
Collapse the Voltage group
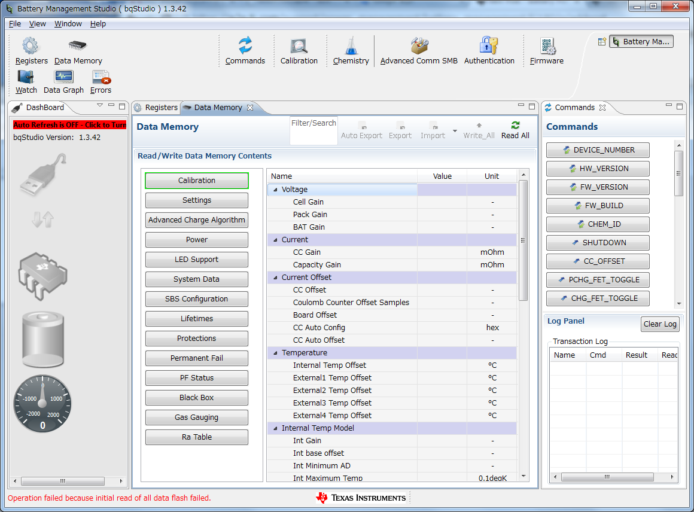[275, 190]
